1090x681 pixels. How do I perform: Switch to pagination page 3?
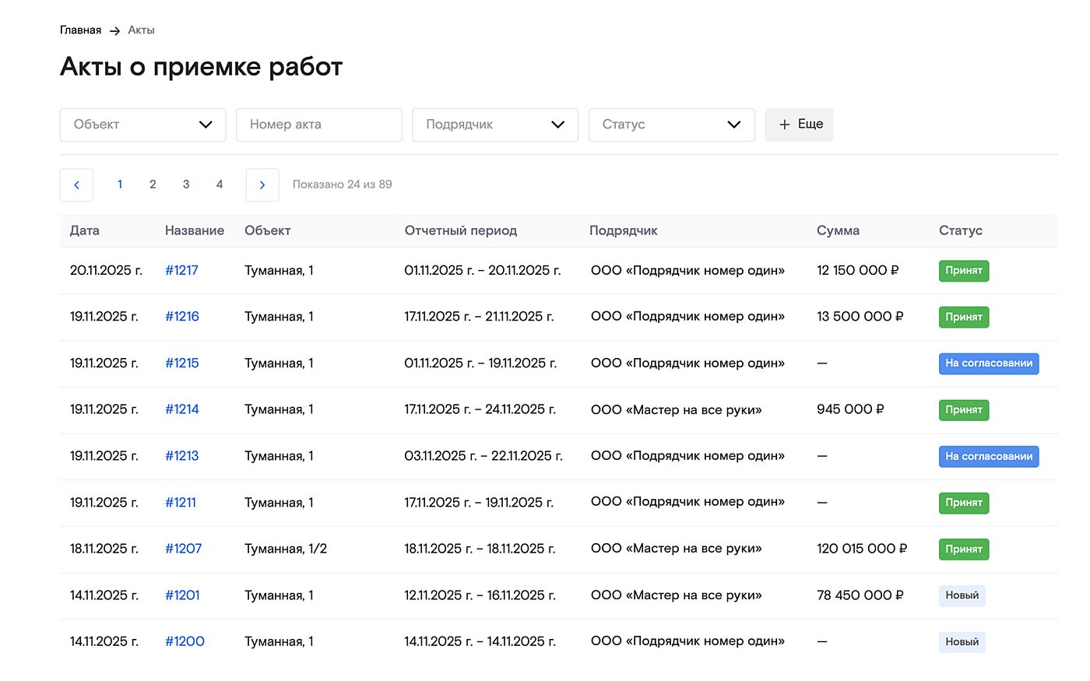click(x=186, y=184)
